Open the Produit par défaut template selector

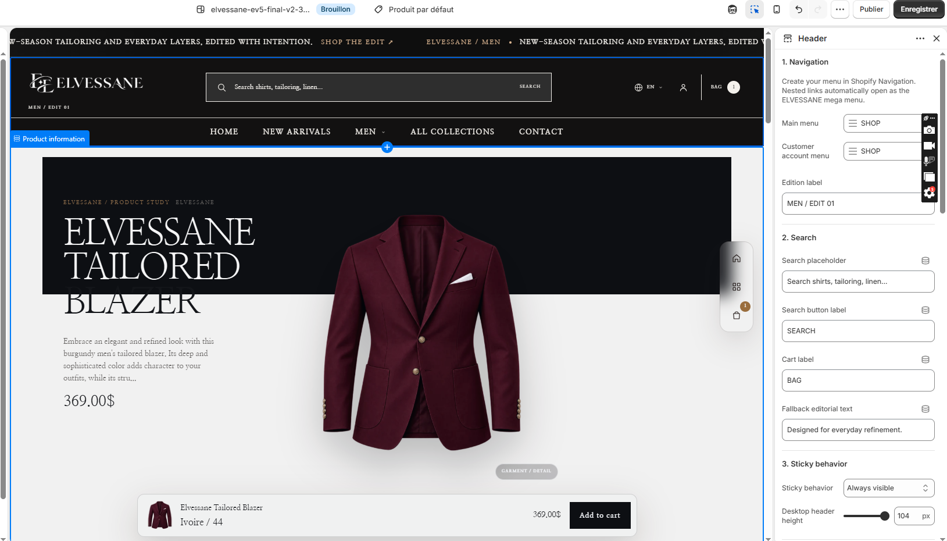pos(414,9)
